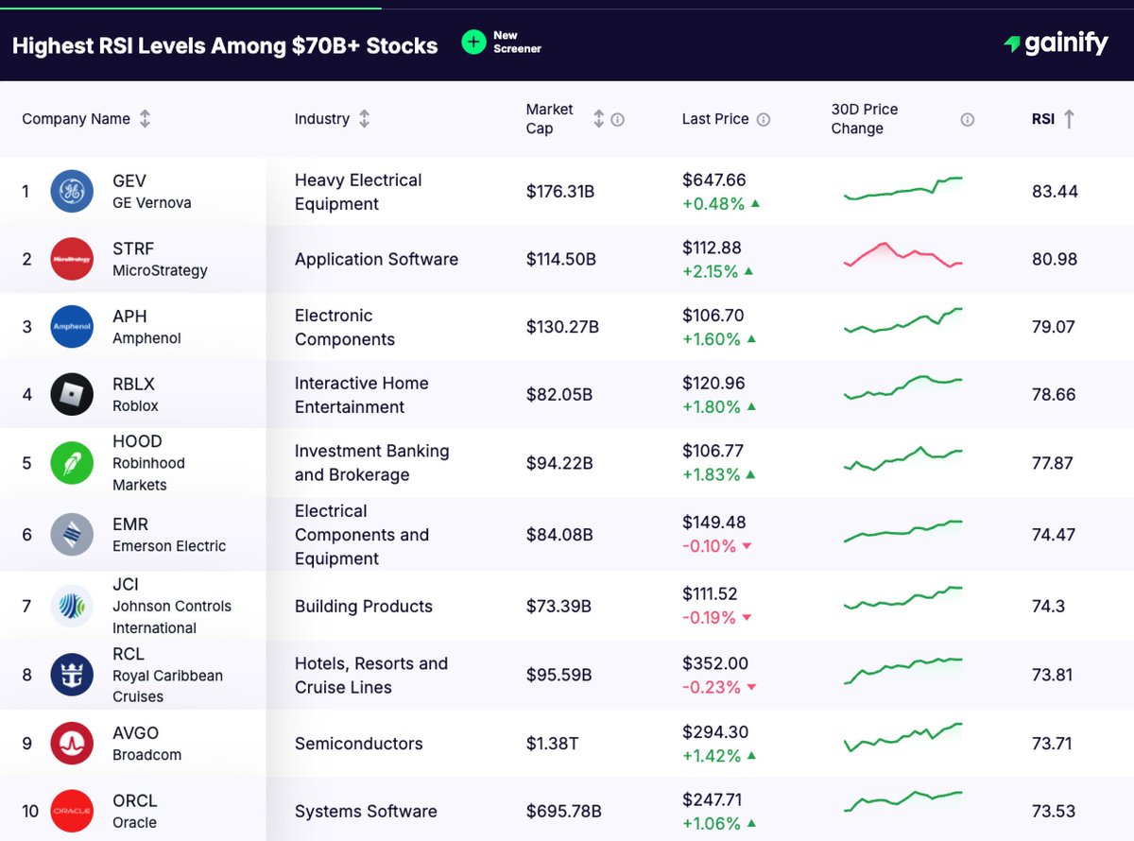Click the Last Price column header
The image size is (1134, 841).
coord(715,119)
